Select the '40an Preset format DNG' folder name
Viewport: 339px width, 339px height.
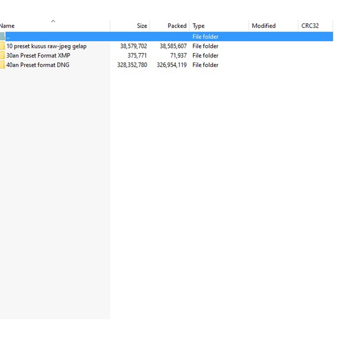pyautogui.click(x=38, y=65)
